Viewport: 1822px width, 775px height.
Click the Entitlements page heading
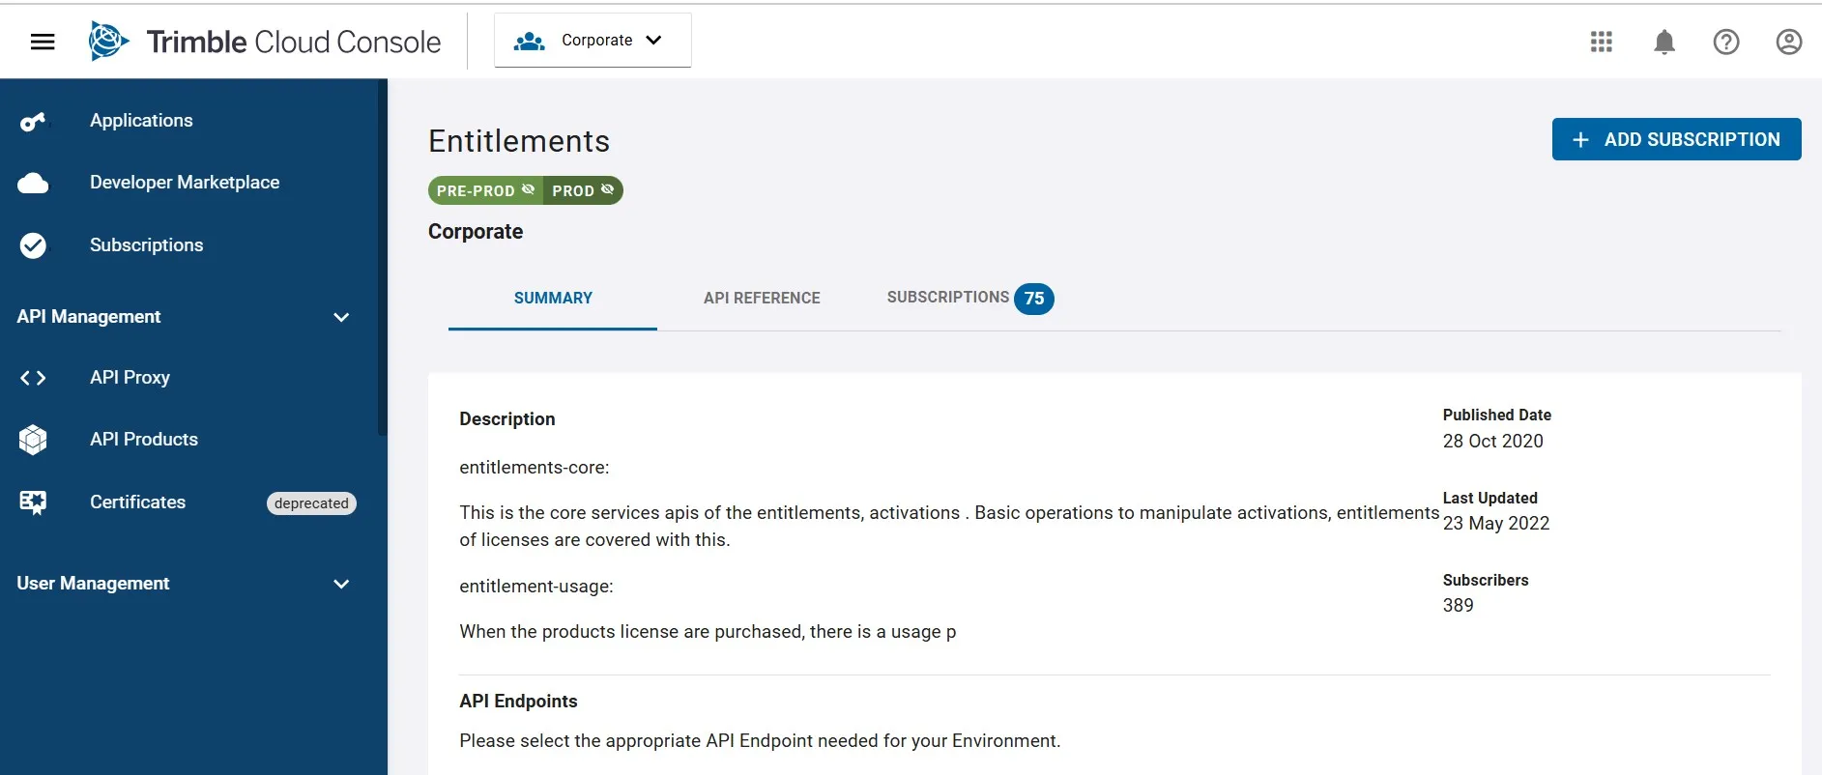[x=519, y=141]
